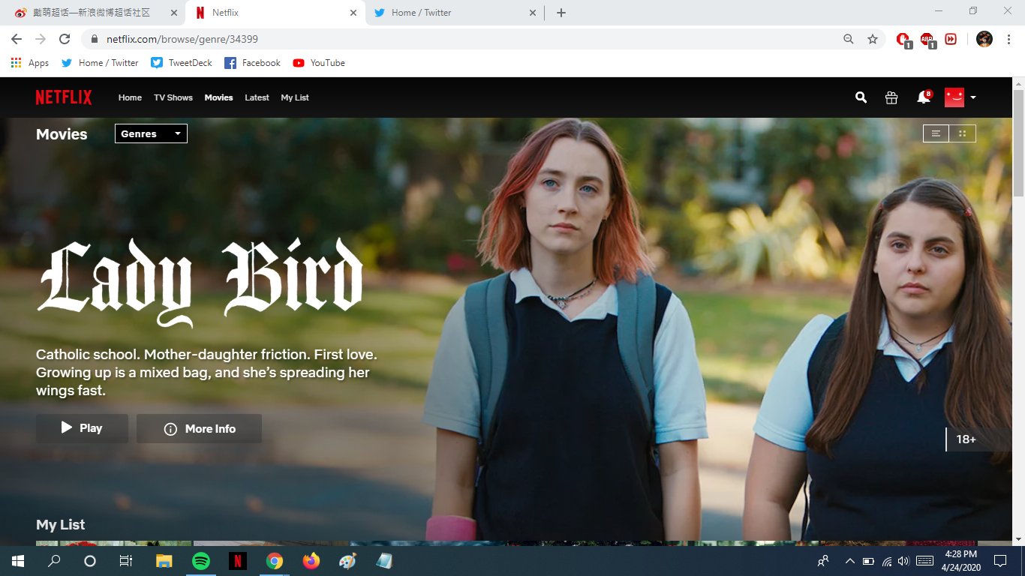Screen dimensions: 1025x576
Task: Open the Windows Start menu
Action: (x=17, y=560)
